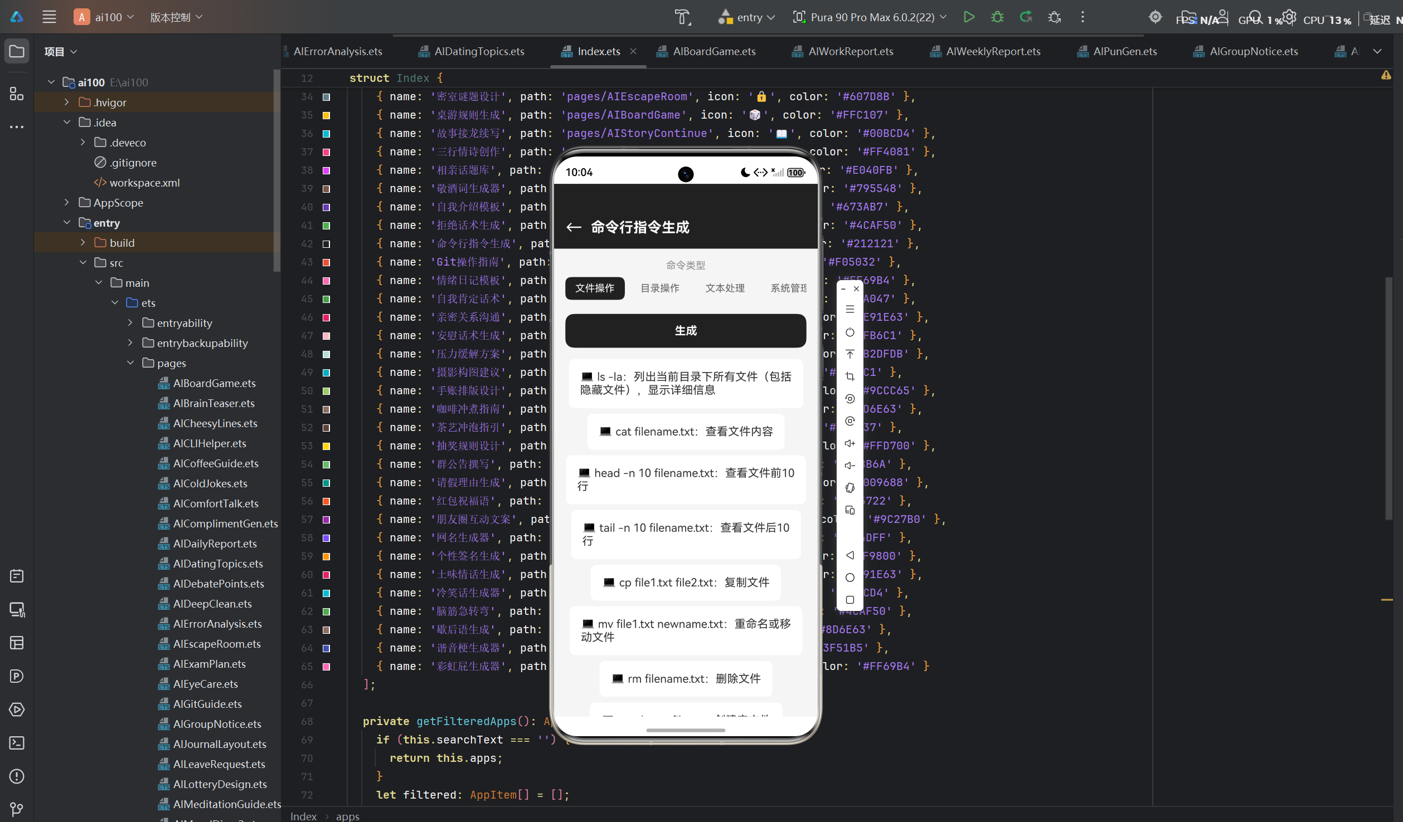Click the green Debug bug icon
Viewport: 1403px width, 822px height.
point(997,17)
